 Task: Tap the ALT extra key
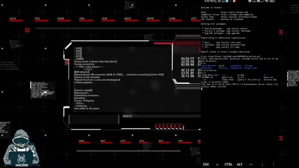pyautogui.click(x=240, y=164)
